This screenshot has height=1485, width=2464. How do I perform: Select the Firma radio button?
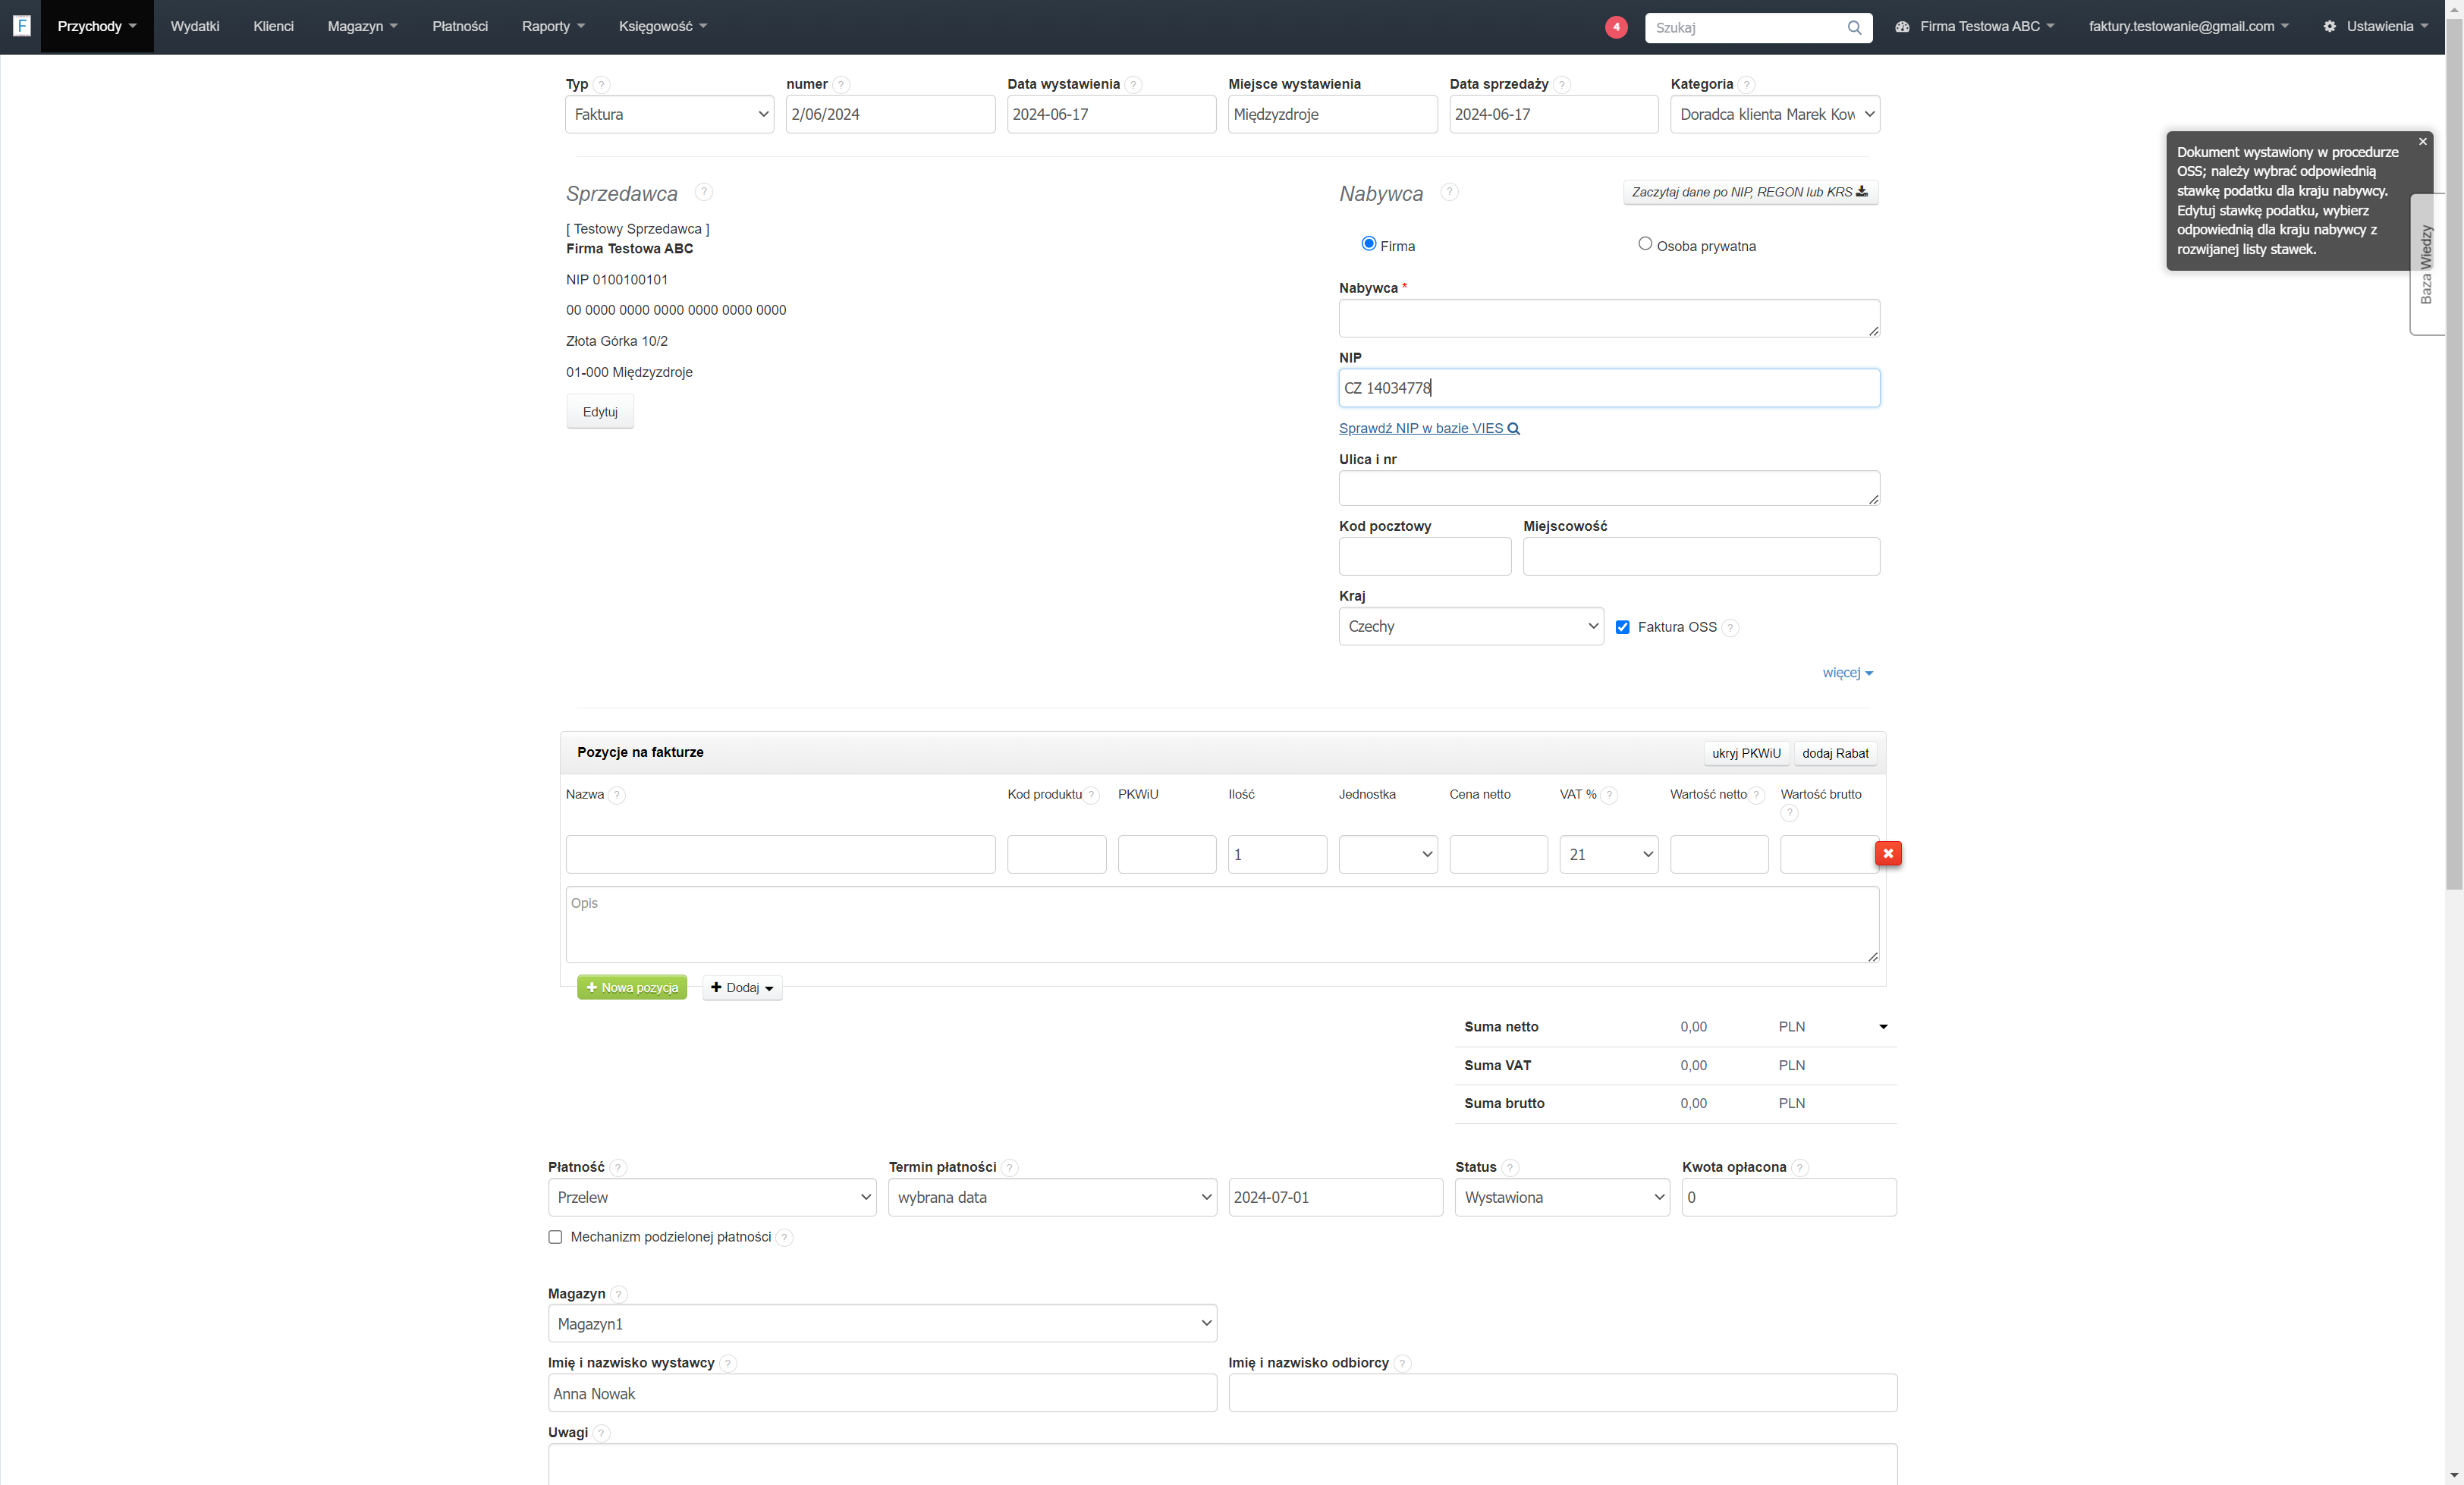coord(1369,244)
